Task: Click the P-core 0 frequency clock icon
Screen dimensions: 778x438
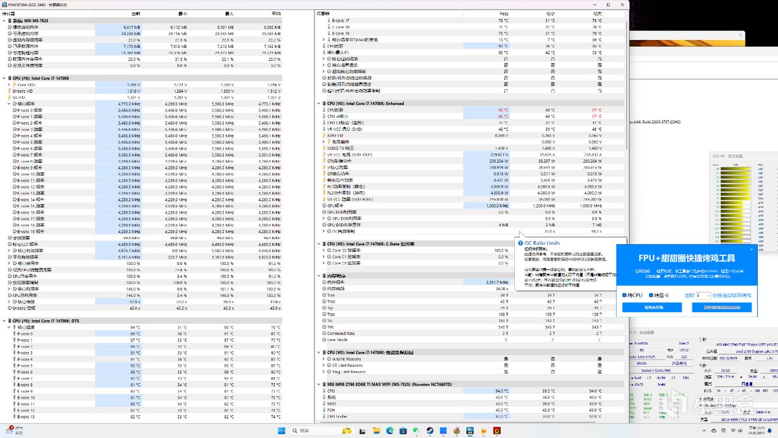Action: (14, 110)
